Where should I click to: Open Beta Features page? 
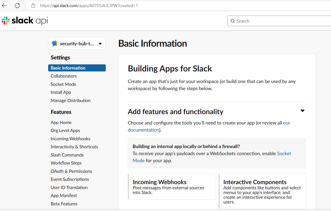pyautogui.click(x=64, y=204)
